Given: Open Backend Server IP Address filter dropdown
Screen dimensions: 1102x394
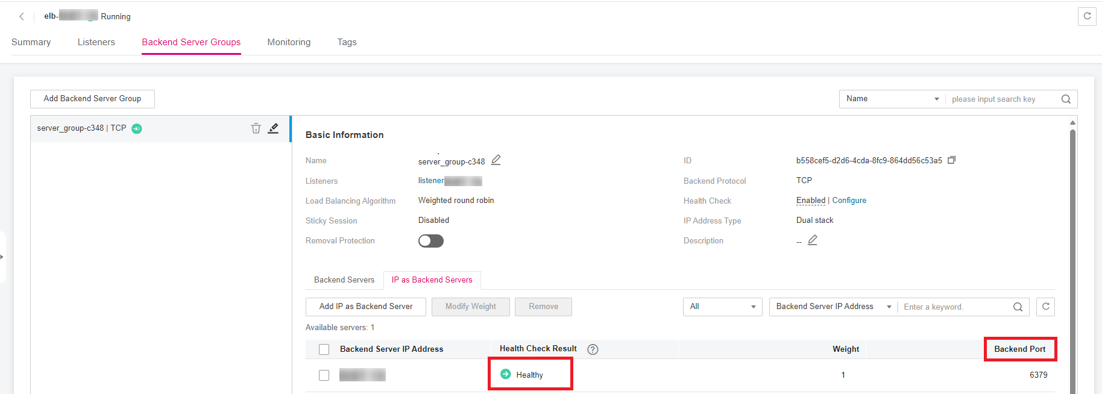Looking at the screenshot, I should pos(833,307).
